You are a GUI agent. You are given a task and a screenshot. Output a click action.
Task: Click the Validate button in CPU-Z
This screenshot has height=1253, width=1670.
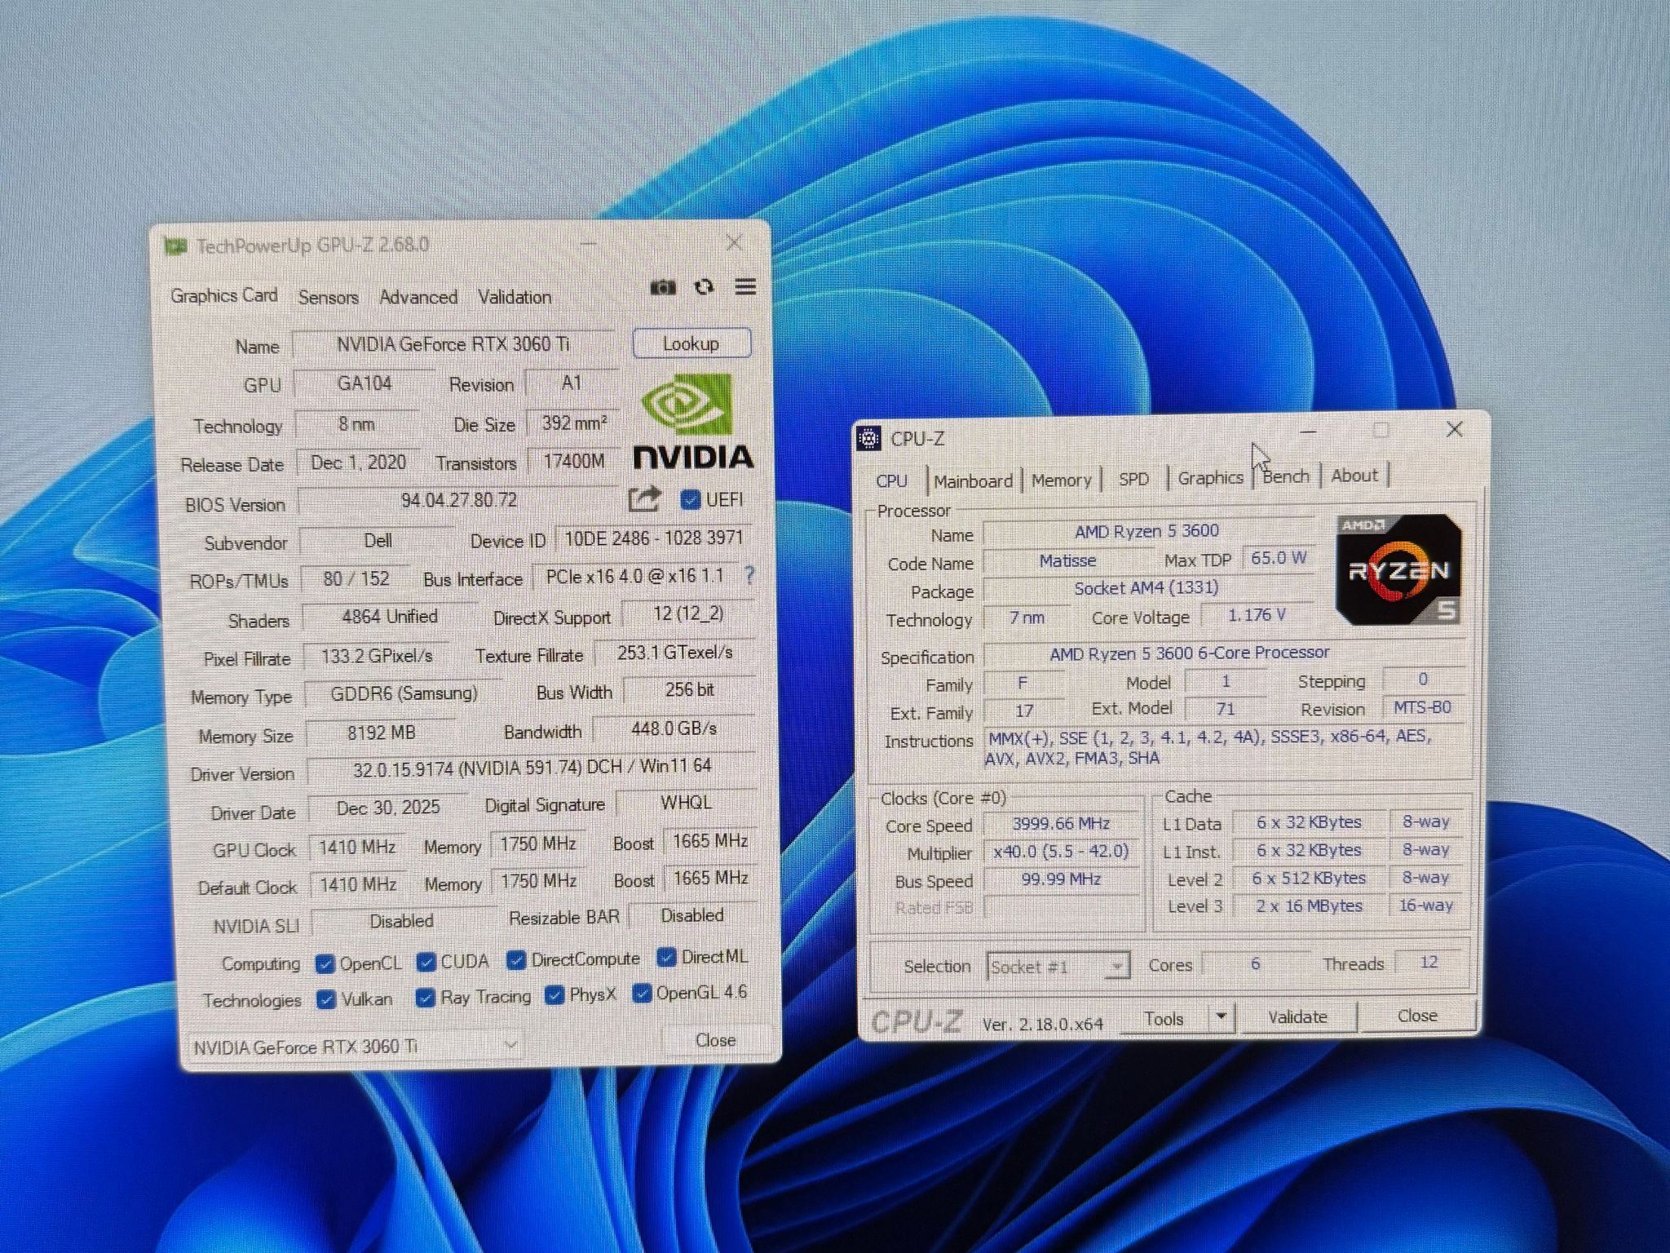point(1297,1017)
